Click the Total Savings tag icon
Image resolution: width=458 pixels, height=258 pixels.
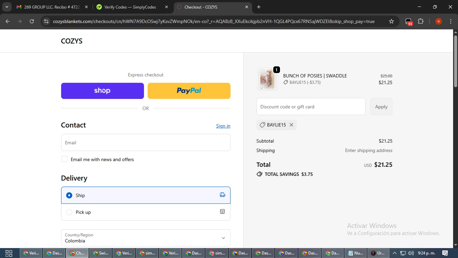[260, 174]
